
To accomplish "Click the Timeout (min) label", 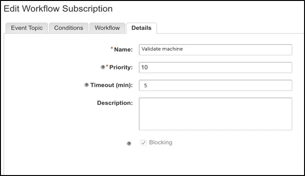I will click(x=111, y=85).
